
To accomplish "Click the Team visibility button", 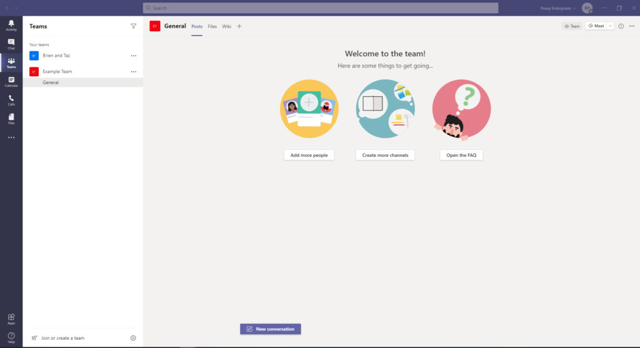I will coord(572,26).
